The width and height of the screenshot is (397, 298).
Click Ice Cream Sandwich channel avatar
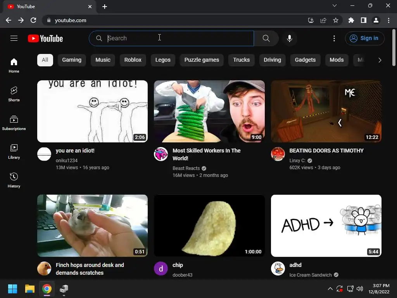pos(278,269)
